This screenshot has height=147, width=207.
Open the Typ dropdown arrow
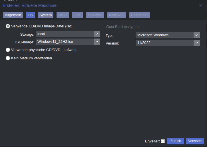197,35
